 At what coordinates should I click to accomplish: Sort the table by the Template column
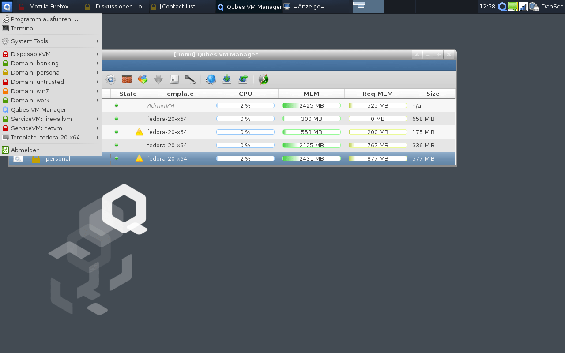pos(179,94)
